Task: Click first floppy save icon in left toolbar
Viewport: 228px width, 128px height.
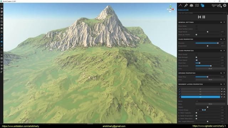Action: tap(1, 15)
